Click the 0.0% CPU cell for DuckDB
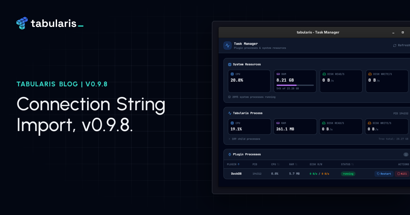This screenshot has width=410, height=215. [x=275, y=174]
